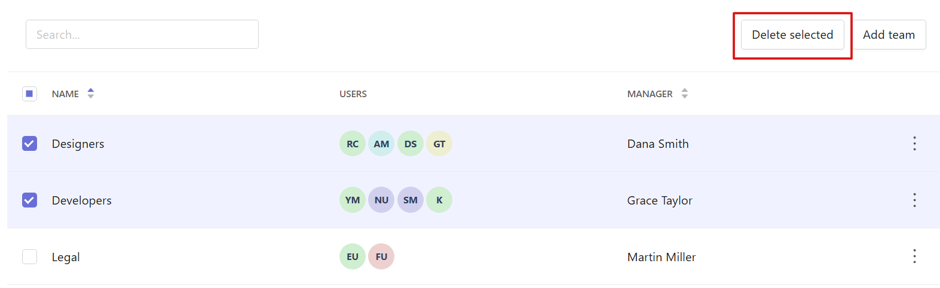Click the RC user avatar in Designers

(x=353, y=144)
